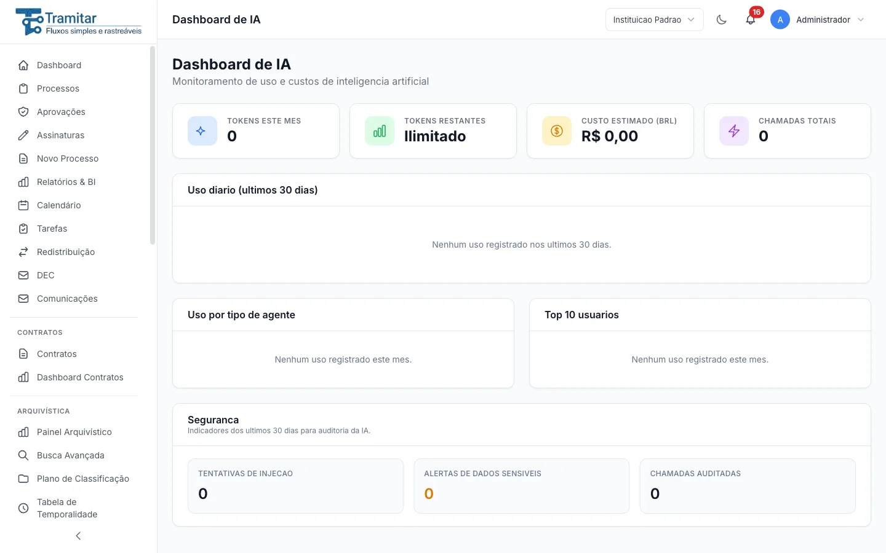Image resolution: width=886 pixels, height=553 pixels.
Task: Click the Administrador name text
Action: pyautogui.click(x=823, y=20)
